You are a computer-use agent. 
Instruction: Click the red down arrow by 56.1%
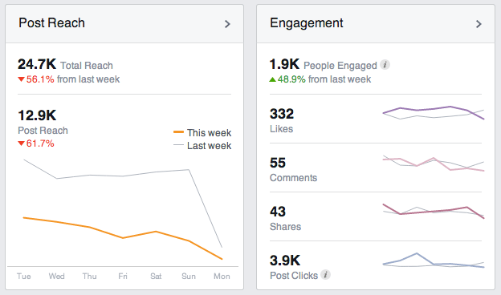click(x=21, y=79)
